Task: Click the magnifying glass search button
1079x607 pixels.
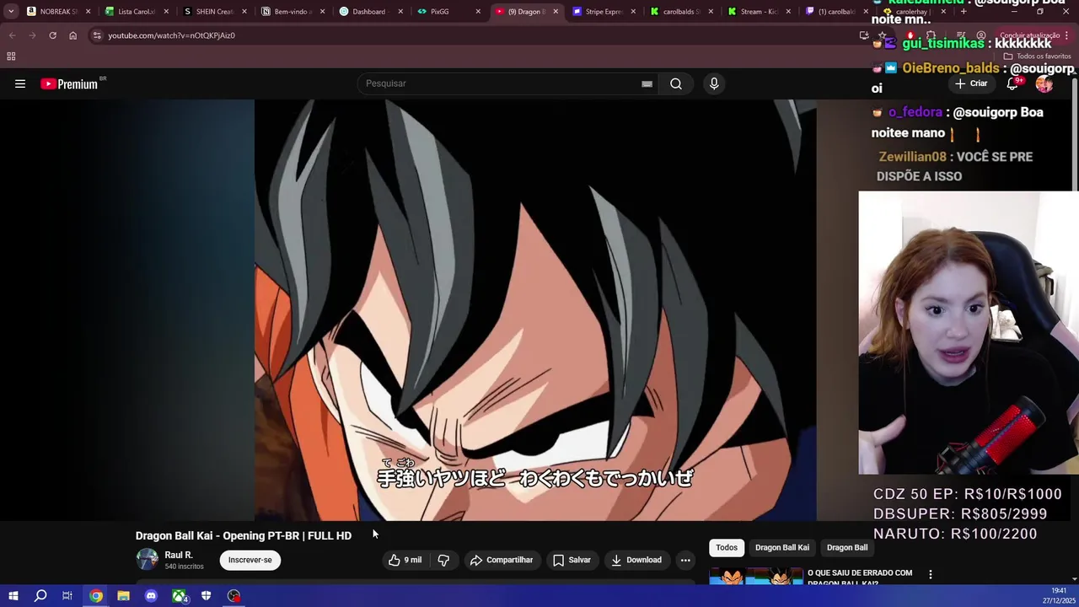Action: click(x=676, y=83)
